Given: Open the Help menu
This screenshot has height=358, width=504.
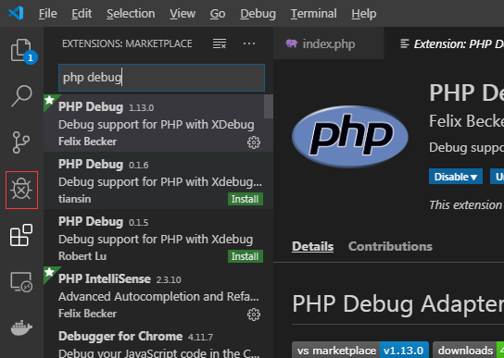Looking at the screenshot, I should [x=364, y=14].
